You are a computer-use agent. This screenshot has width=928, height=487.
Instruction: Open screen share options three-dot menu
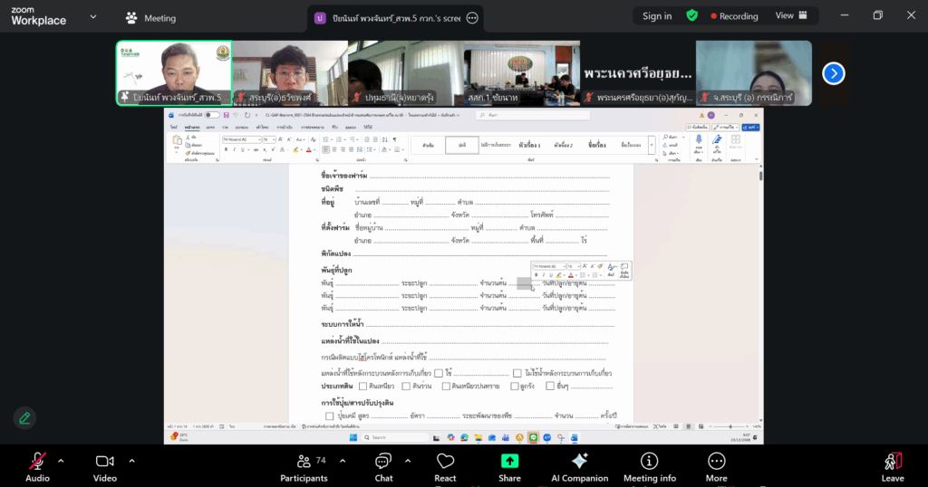[470, 18]
